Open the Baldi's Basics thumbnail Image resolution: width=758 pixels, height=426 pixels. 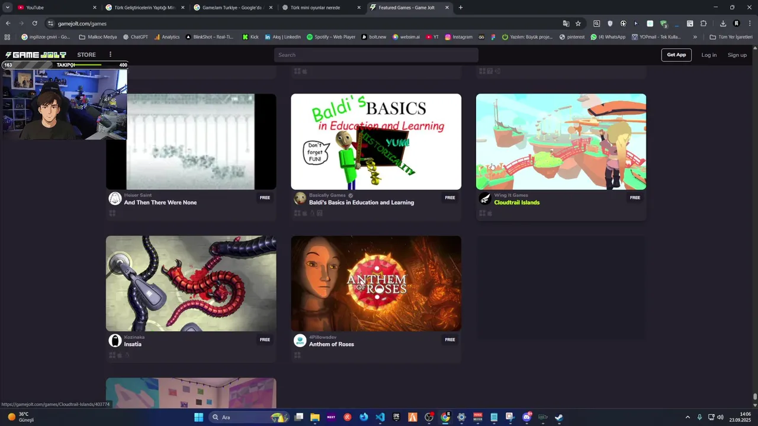point(376,141)
